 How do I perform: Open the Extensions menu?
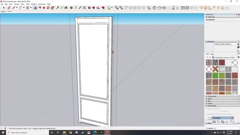[42, 4]
